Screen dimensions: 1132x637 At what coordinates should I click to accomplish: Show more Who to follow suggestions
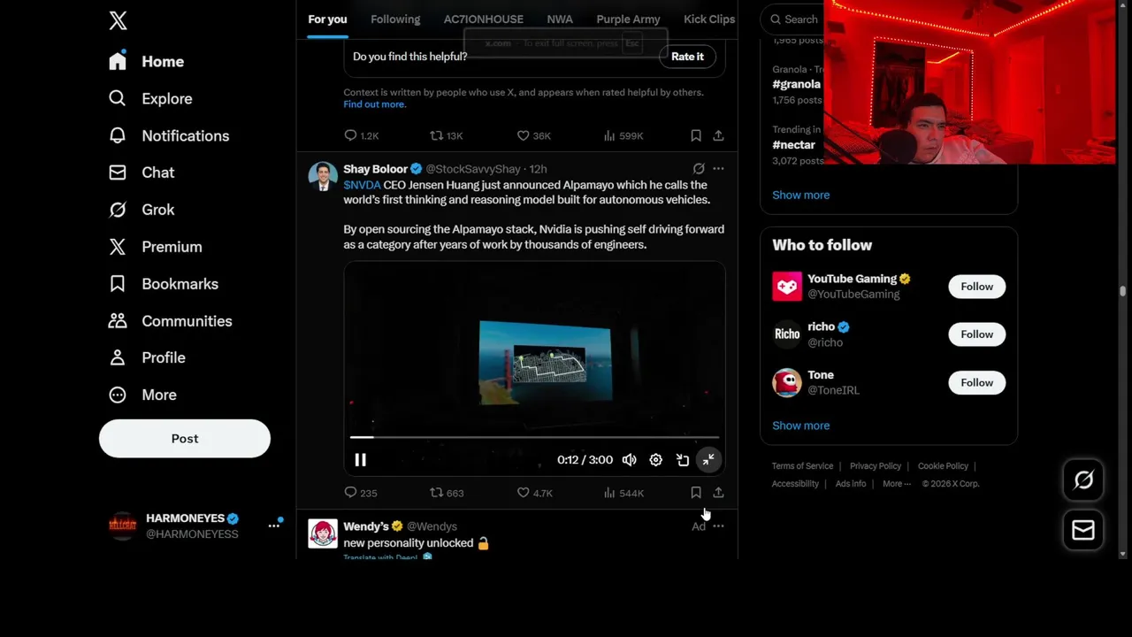[800, 426]
